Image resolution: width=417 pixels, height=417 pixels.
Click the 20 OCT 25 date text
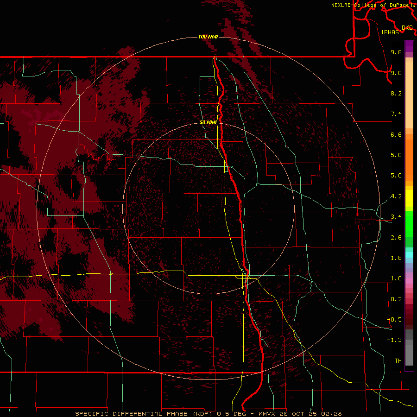coord(299,414)
